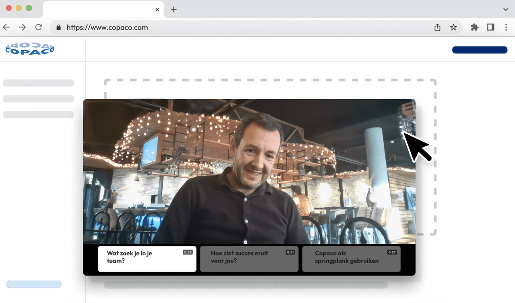Play 'Wat zoek je in je team?' clip
The image size is (515, 303).
click(147, 259)
